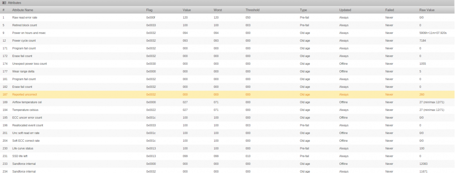
Task: Select 'Power on hours and msec' row
Action: point(227,33)
